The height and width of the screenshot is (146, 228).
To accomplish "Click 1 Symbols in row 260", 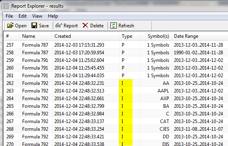I will [158, 68].
